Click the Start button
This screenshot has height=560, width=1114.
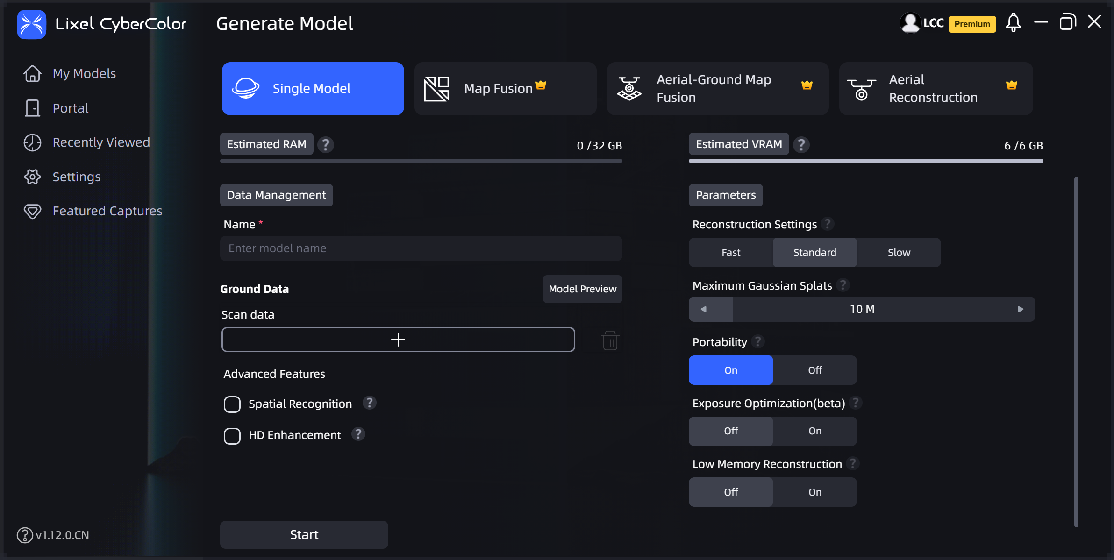point(304,535)
